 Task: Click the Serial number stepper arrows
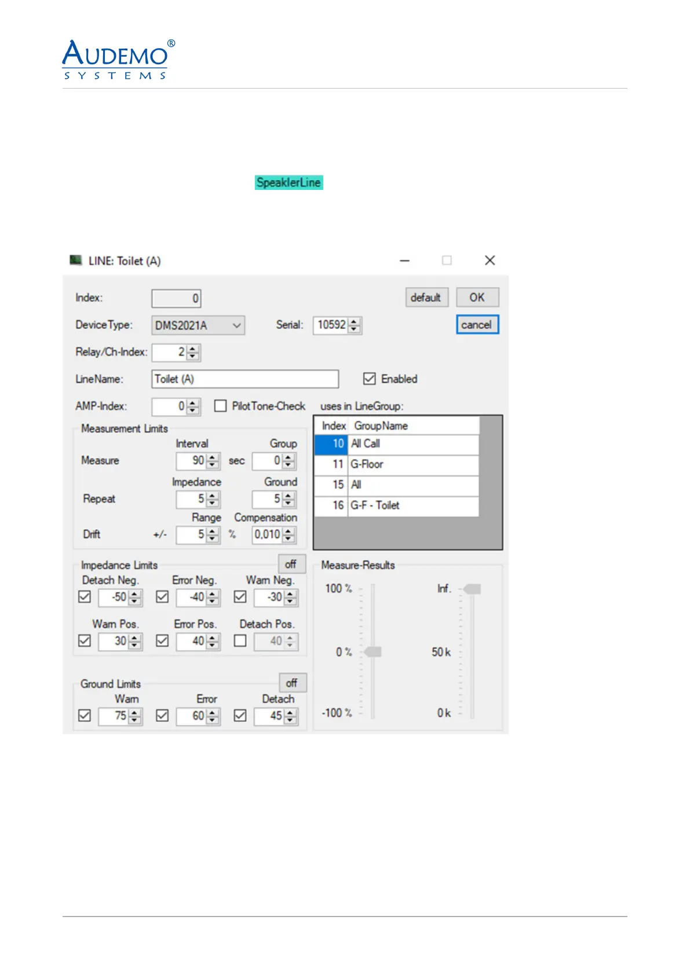(x=355, y=325)
